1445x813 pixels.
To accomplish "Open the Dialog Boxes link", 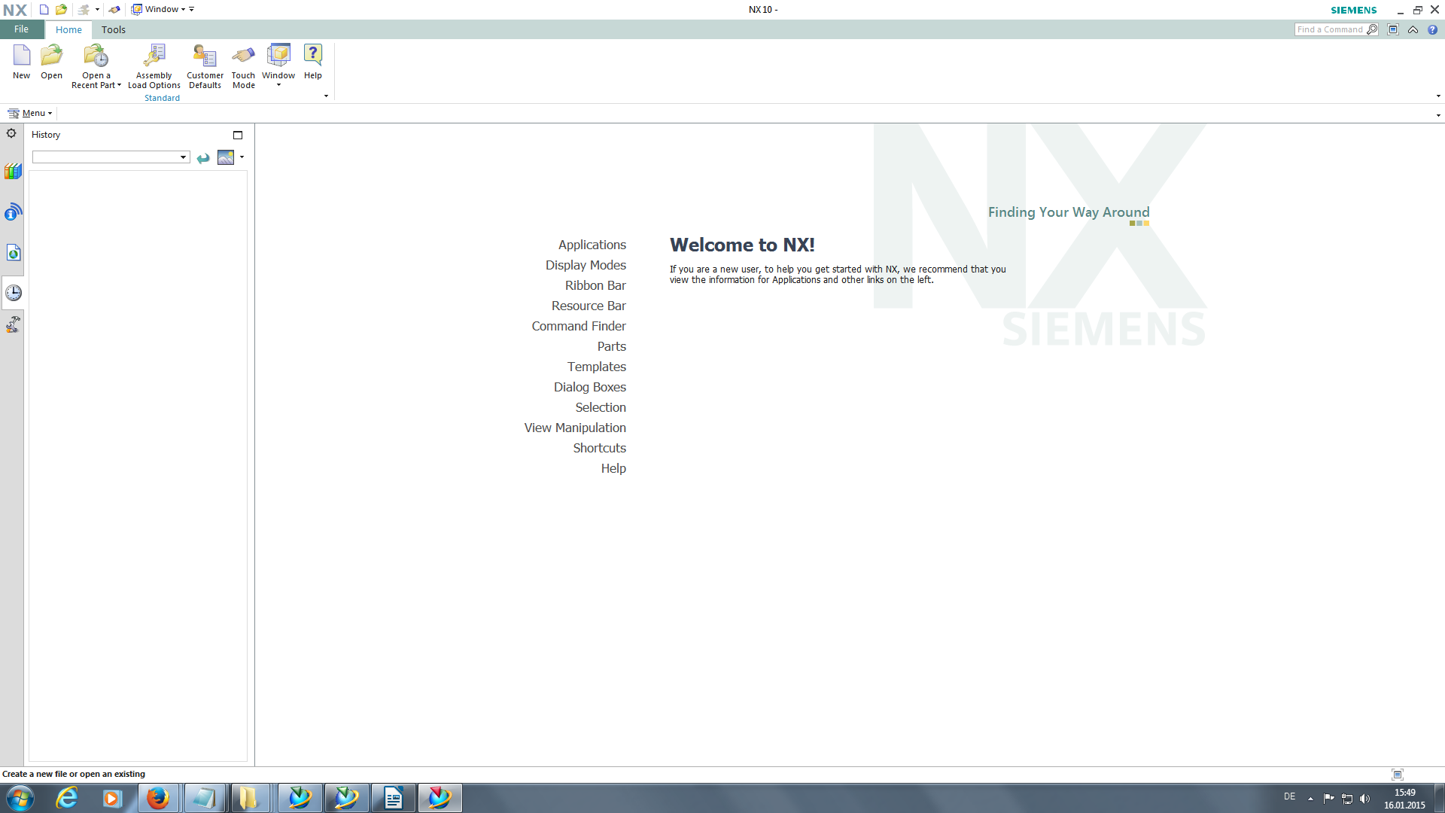I will pos(589,387).
